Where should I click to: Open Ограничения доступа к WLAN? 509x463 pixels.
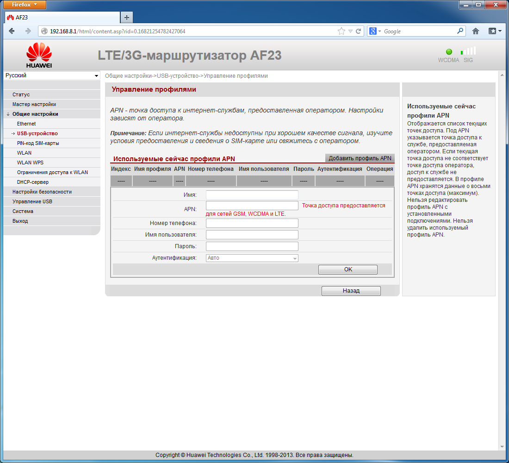[x=52, y=172]
